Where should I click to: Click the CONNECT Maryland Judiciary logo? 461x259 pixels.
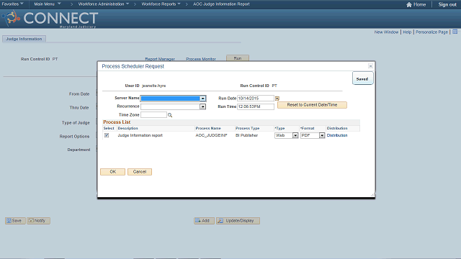[x=50, y=19]
